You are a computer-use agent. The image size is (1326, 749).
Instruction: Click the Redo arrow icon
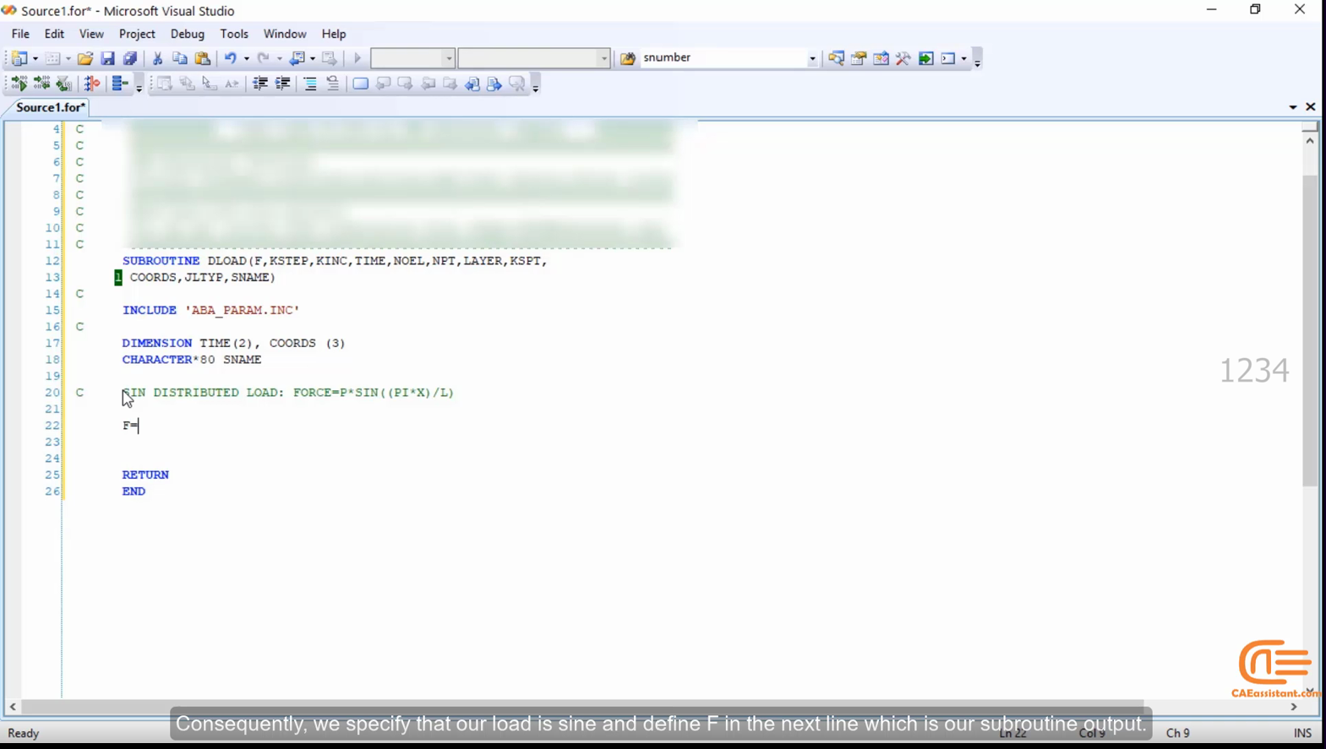click(264, 58)
